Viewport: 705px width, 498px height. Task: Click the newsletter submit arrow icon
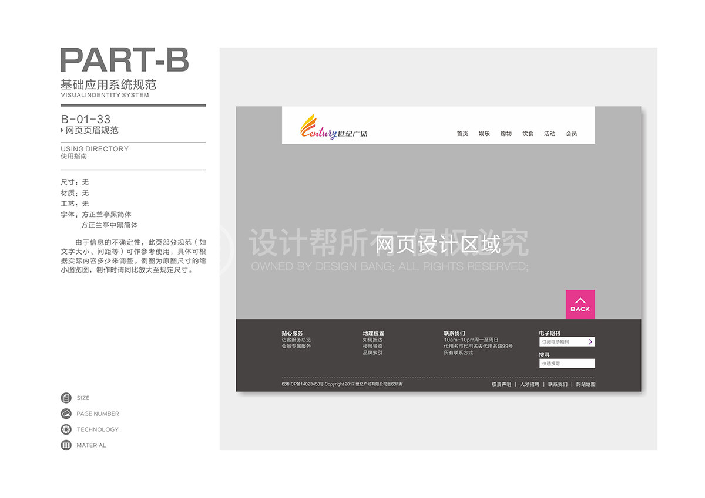[590, 342]
